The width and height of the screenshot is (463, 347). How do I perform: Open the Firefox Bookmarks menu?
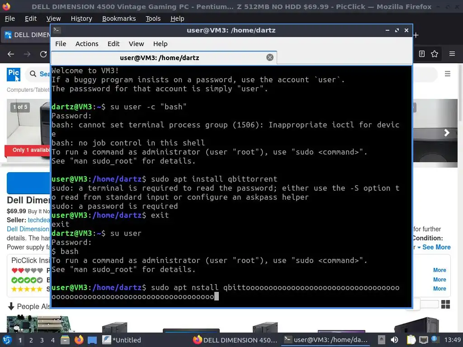(119, 19)
